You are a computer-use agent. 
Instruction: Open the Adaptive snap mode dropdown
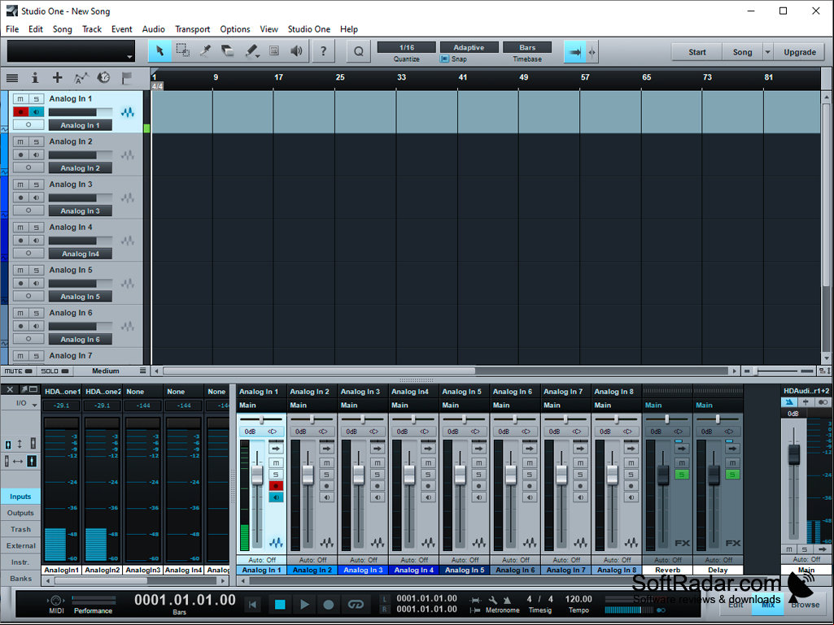pyautogui.click(x=469, y=47)
